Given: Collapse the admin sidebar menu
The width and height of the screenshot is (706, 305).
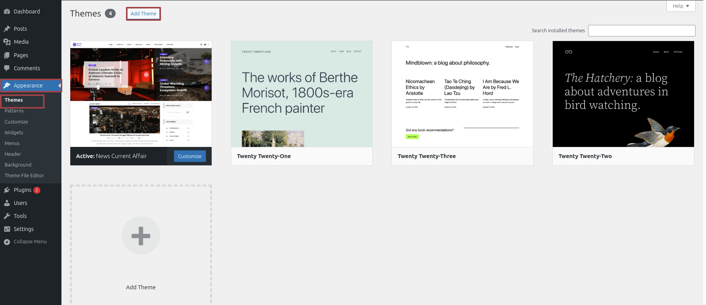Looking at the screenshot, I should click(x=31, y=242).
